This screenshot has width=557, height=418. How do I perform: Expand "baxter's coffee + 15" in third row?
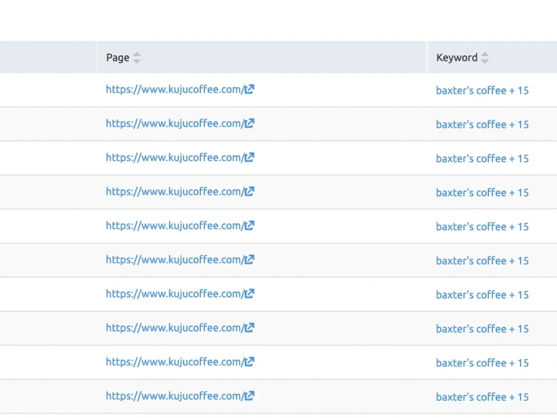click(482, 158)
